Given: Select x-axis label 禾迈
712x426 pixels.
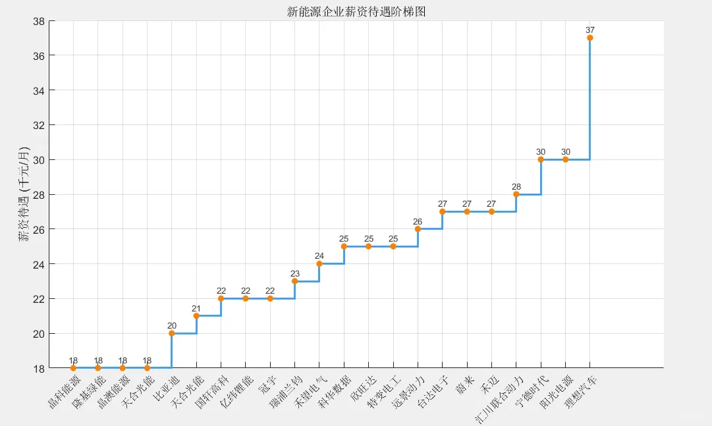Looking at the screenshot, I should point(489,385).
